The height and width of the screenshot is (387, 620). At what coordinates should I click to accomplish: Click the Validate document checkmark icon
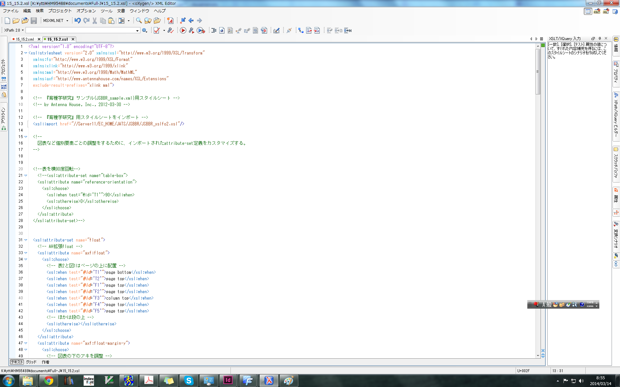coord(157,30)
